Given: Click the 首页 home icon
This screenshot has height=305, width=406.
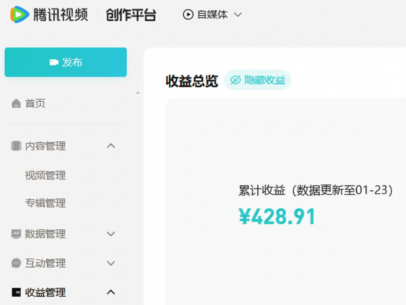Looking at the screenshot, I should pos(16,104).
